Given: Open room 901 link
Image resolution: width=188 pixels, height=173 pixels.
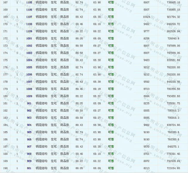Looking at the screenshot, I should [29, 103].
